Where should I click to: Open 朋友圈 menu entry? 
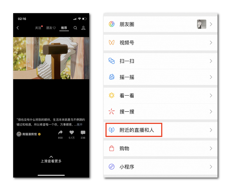[x=161, y=24]
